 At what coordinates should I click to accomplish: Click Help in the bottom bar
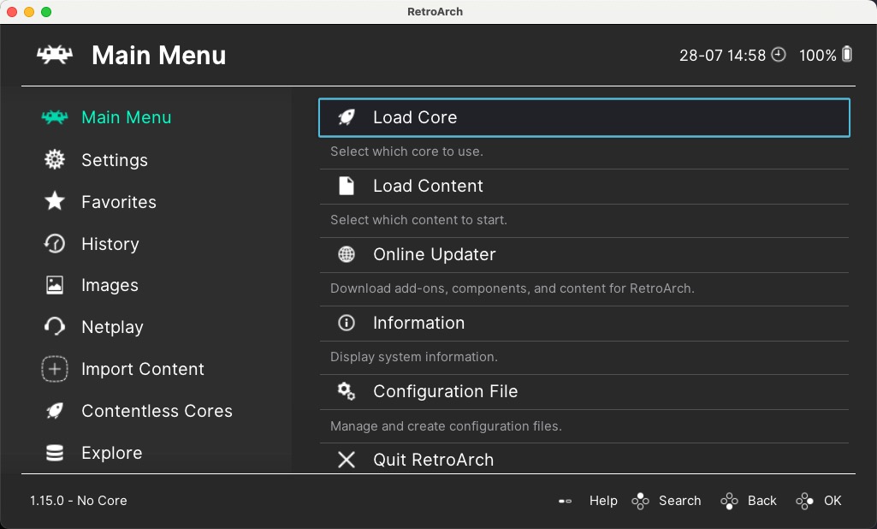(603, 501)
